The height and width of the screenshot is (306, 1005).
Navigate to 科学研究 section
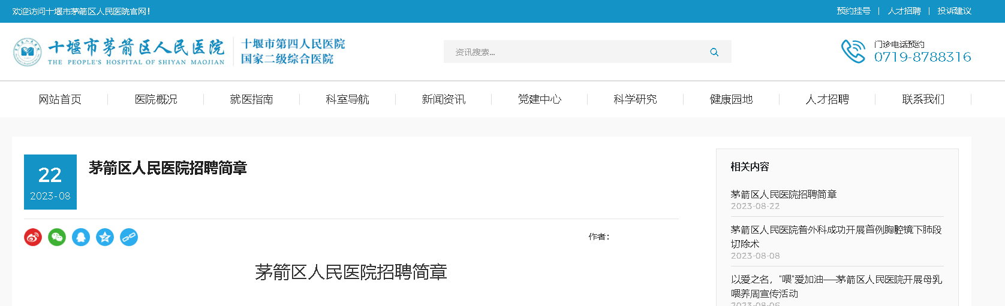(636, 99)
